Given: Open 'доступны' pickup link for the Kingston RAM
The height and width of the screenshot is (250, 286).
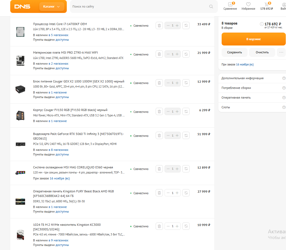Looking at the screenshot, I should (x=62, y=211).
